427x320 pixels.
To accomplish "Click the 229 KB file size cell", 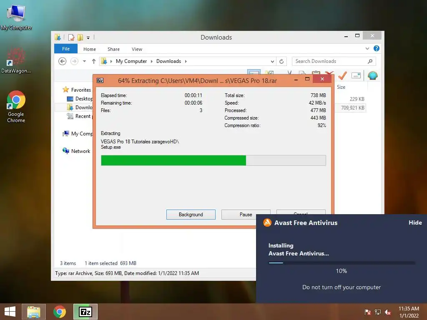I will tap(357, 99).
